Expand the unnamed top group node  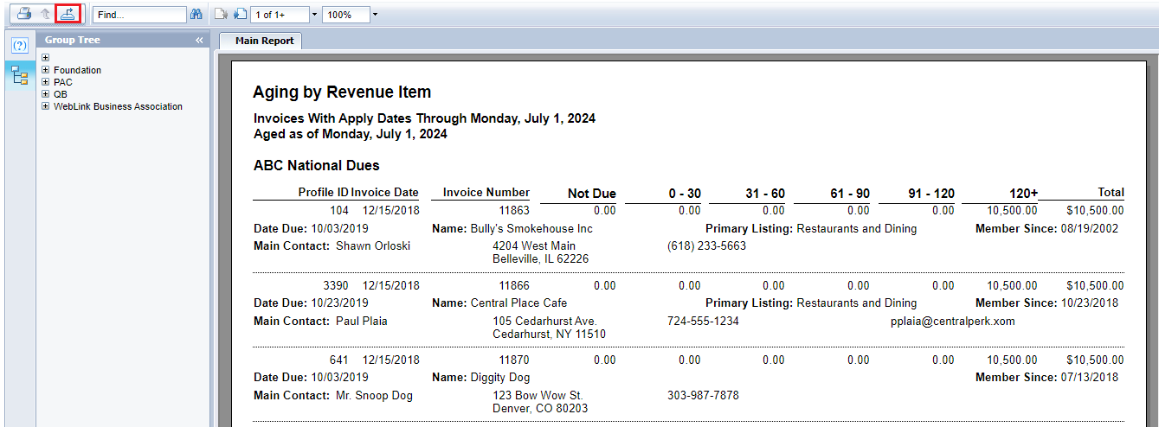point(46,58)
